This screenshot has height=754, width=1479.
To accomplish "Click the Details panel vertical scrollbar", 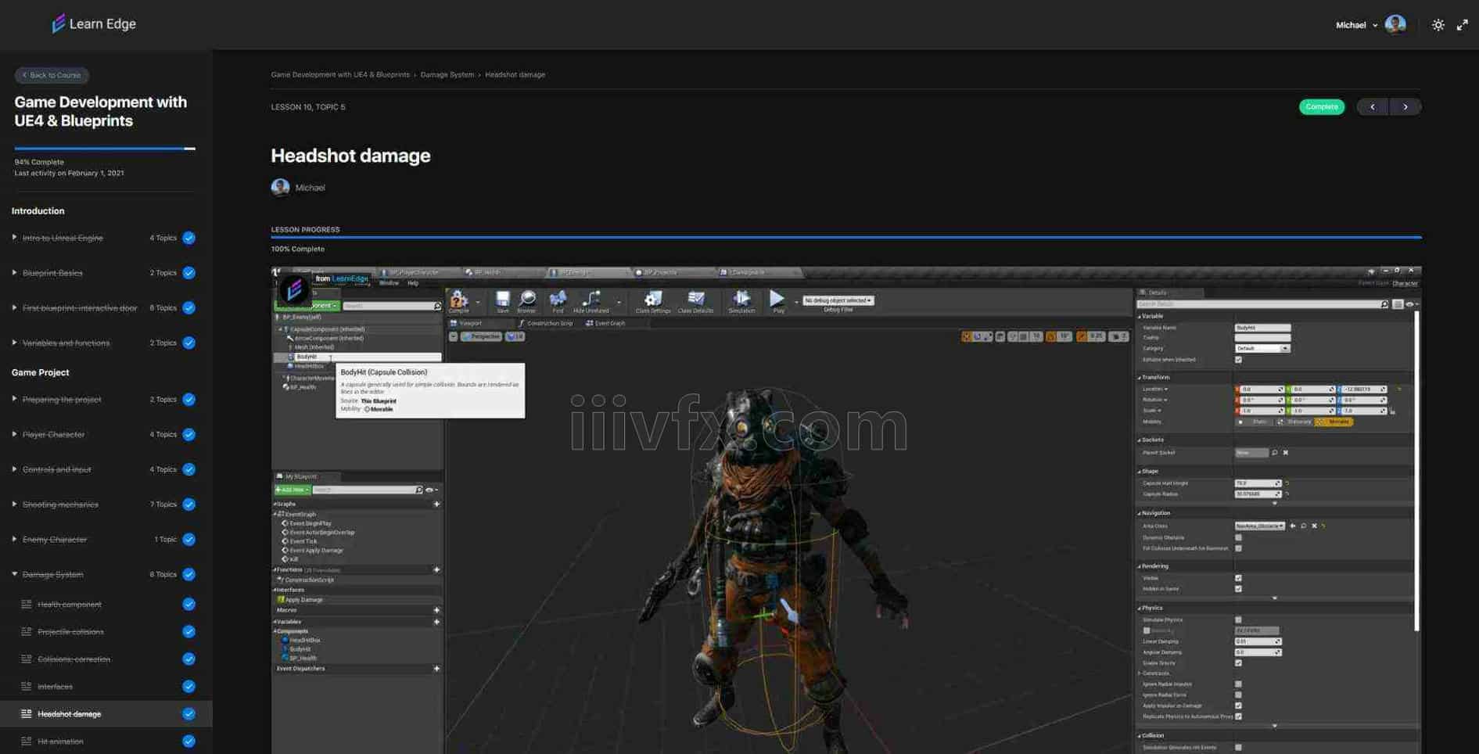I will pyautogui.click(x=1417, y=469).
